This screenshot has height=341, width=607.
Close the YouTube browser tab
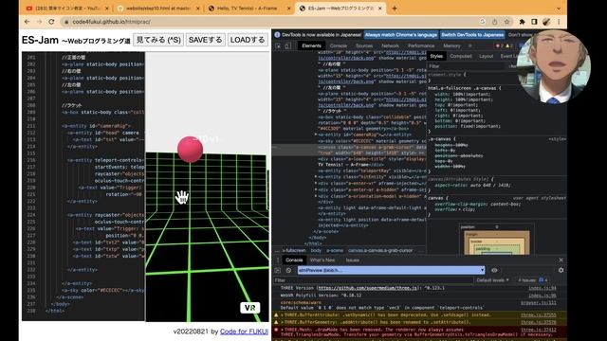107,9
